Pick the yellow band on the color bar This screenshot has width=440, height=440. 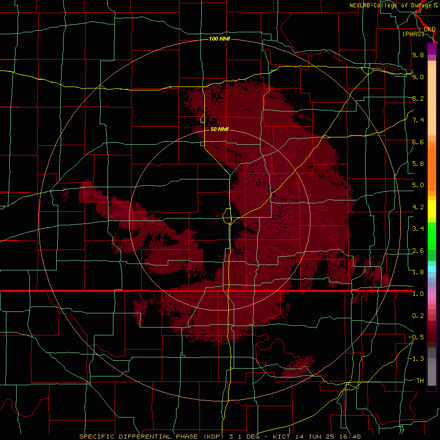point(432,209)
